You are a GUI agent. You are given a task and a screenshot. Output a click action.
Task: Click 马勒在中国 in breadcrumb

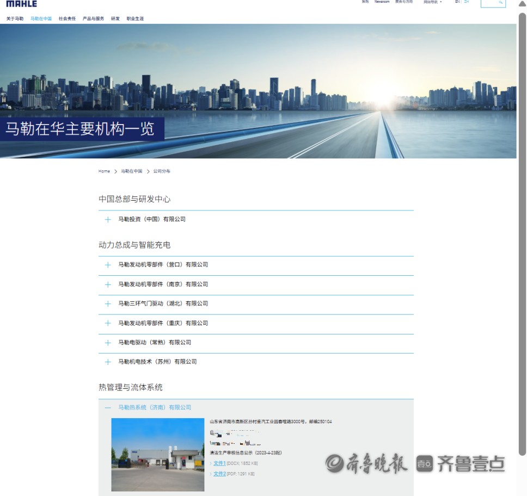132,171
